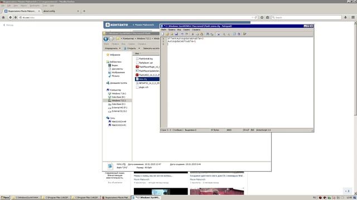Image resolution: width=357 pixels, height=200 pixels.
Task: Open the Вид menu in Notepad2
Action: [x=179, y=29]
